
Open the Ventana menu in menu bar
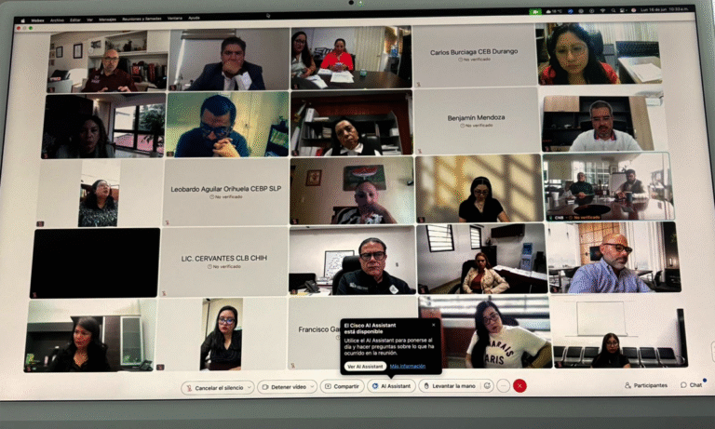tap(174, 18)
